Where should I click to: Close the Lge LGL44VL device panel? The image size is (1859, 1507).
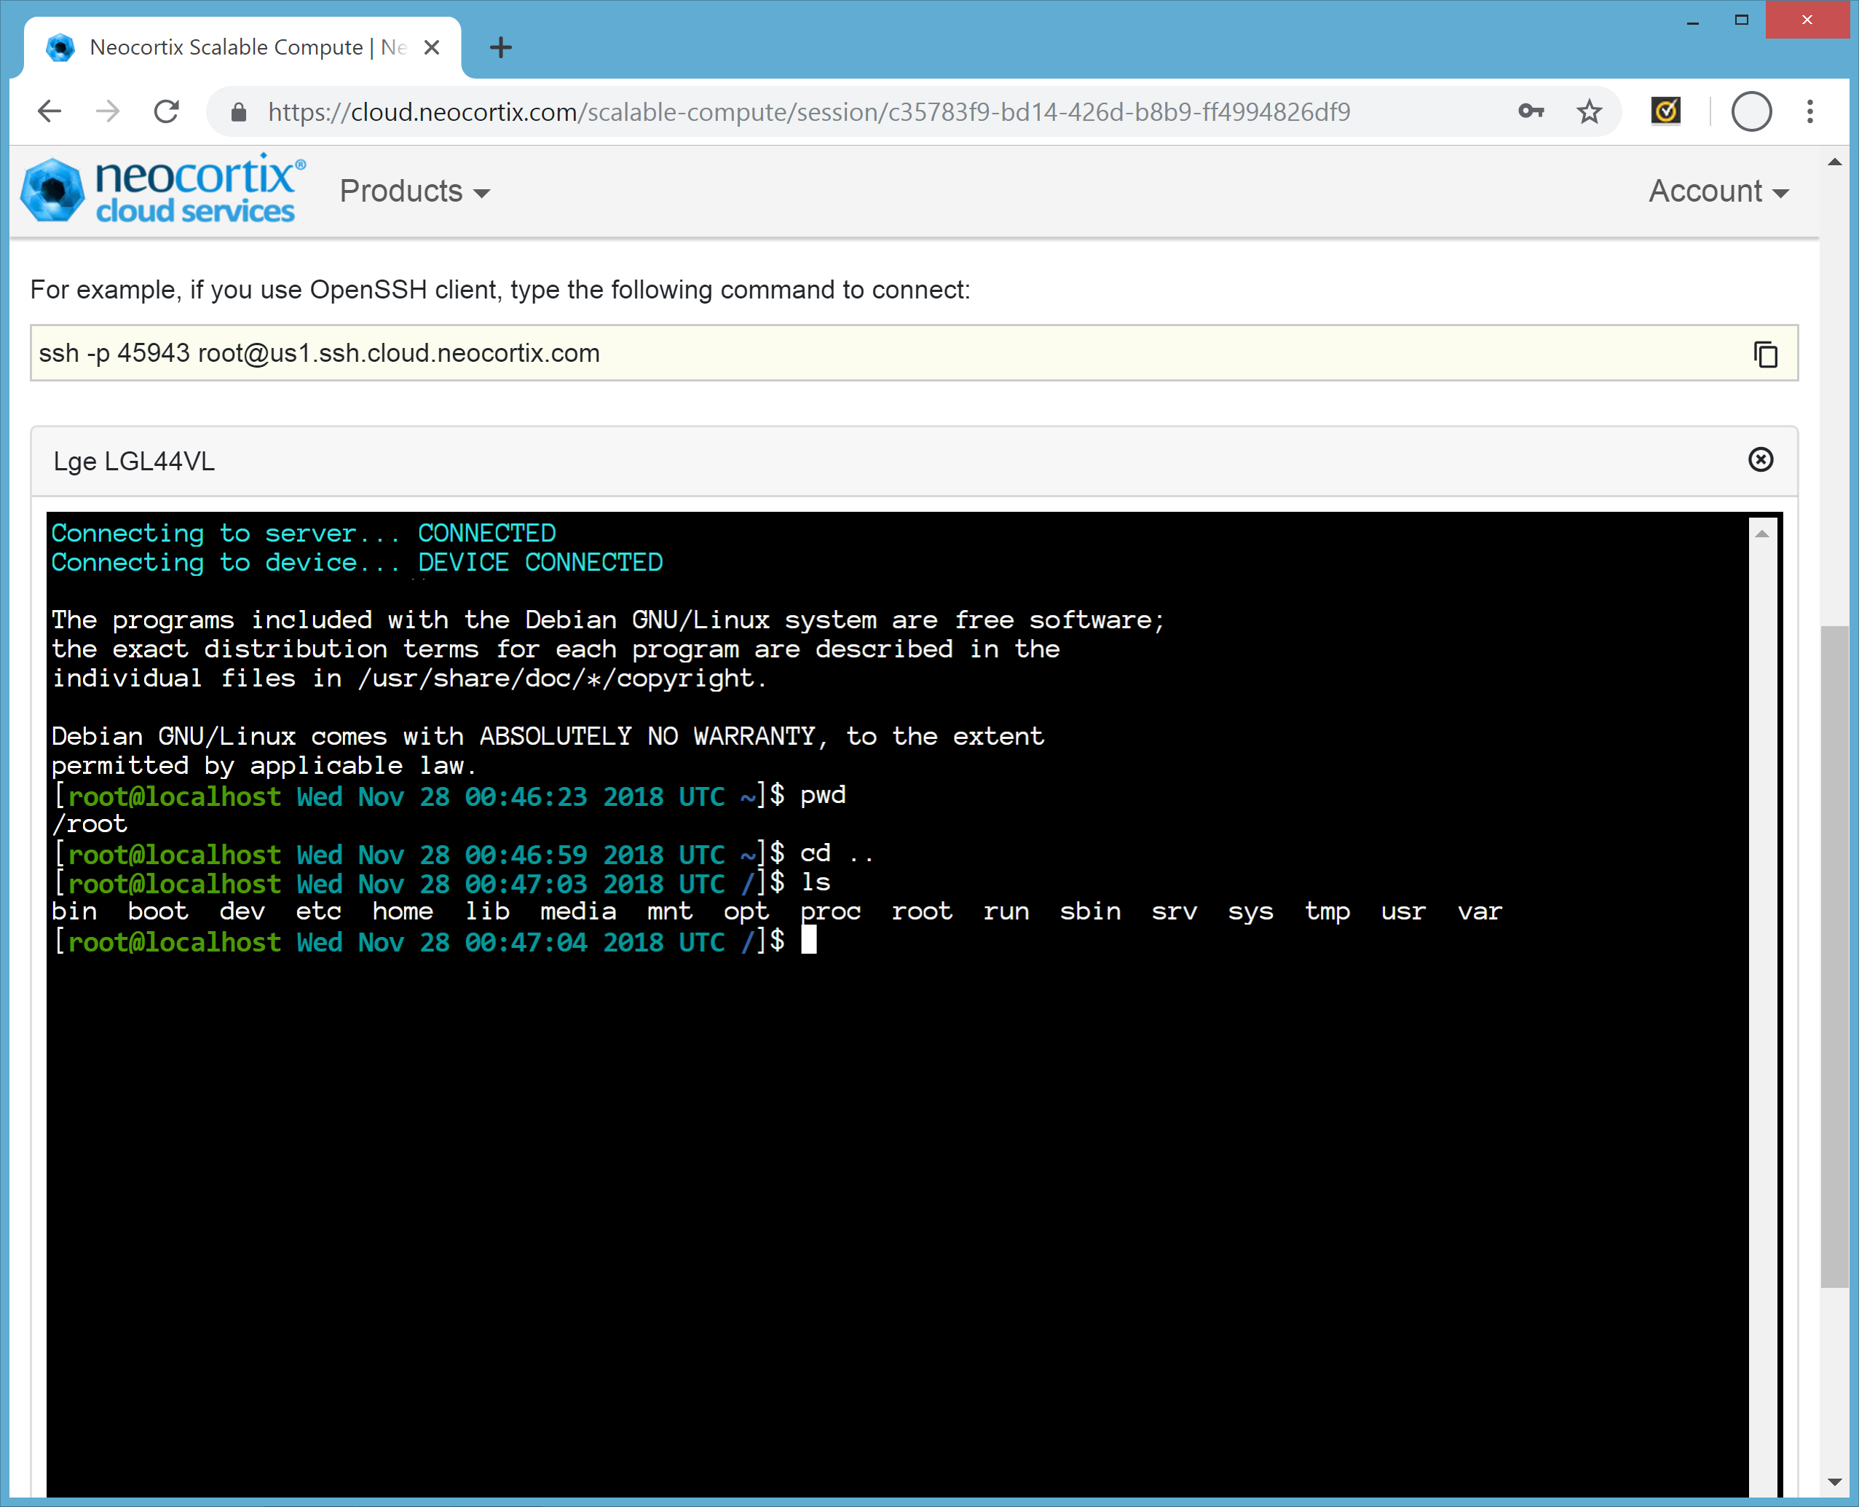pyautogui.click(x=1760, y=459)
